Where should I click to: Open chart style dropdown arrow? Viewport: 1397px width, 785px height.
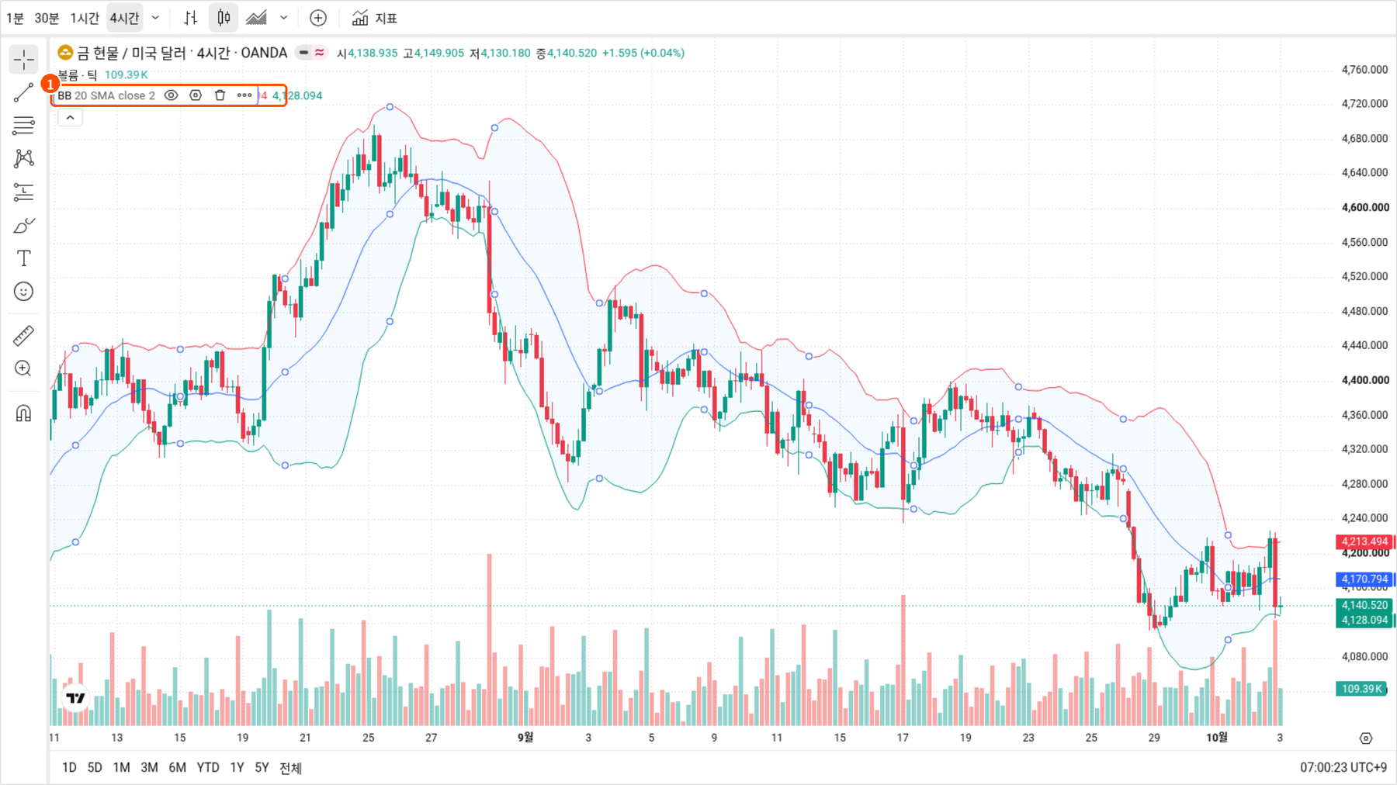tap(284, 18)
